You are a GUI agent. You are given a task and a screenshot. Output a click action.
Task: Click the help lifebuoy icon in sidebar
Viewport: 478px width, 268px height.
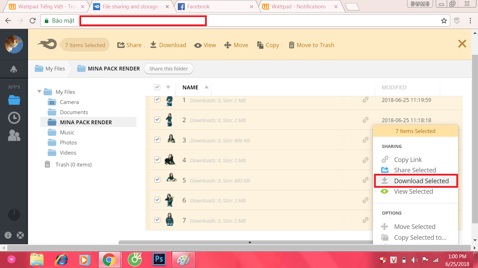tap(20, 235)
